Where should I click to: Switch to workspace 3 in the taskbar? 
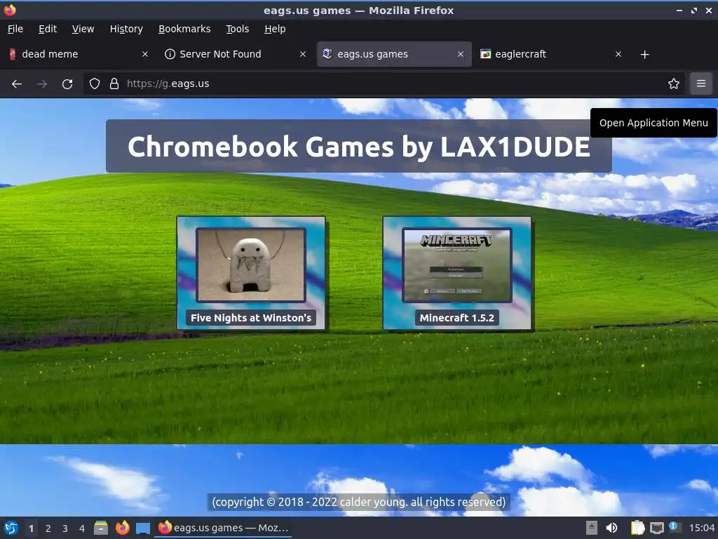(65, 528)
